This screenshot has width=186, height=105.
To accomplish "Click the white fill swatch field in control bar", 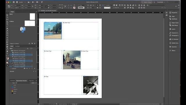I will pyautogui.click(x=107, y=8).
